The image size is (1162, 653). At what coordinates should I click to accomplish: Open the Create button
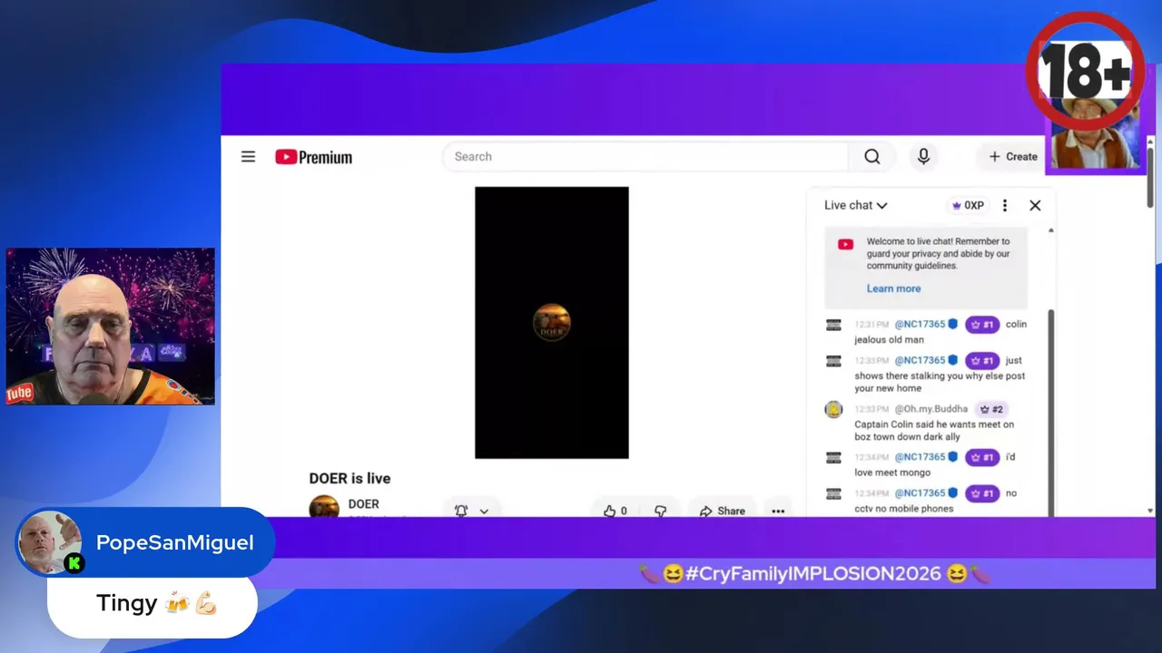[x=1013, y=157]
